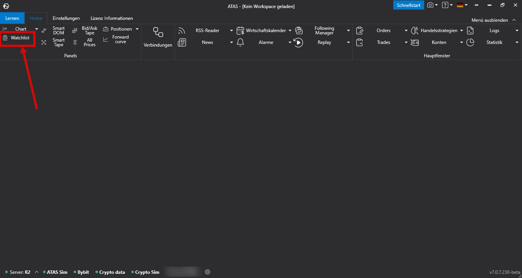522x278 pixels.
Task: Expand the Orders dropdown arrow
Action: 406,31
